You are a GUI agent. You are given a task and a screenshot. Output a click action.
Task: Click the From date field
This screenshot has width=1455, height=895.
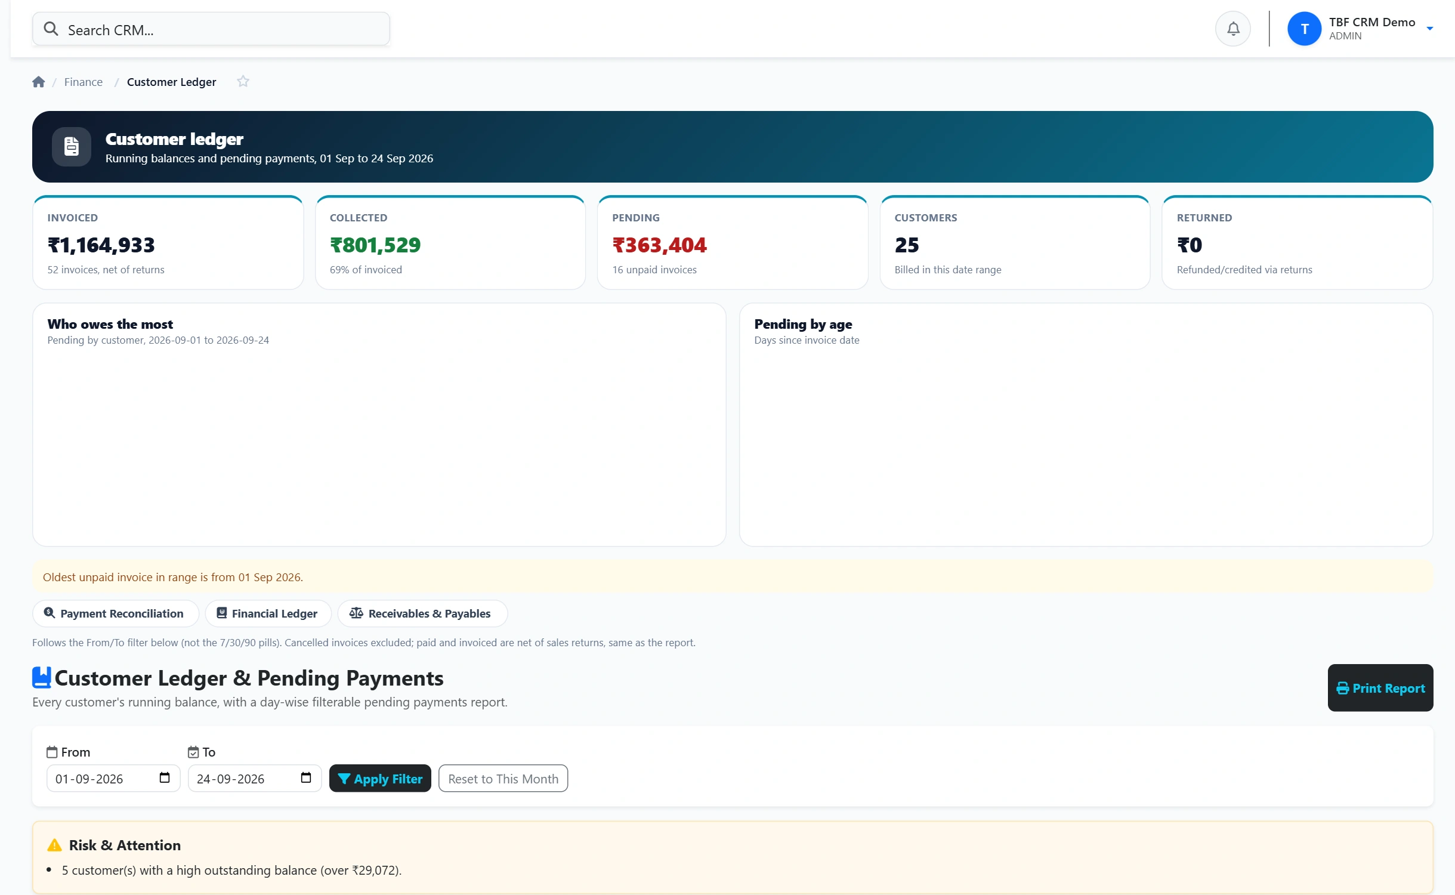(113, 778)
